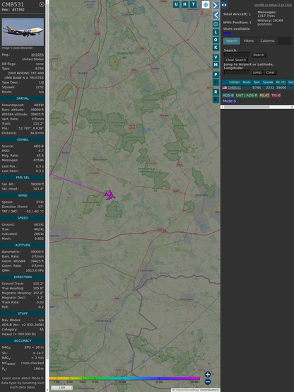Click the P map button
Viewport: 294px width, 392px height.
(216, 74)
